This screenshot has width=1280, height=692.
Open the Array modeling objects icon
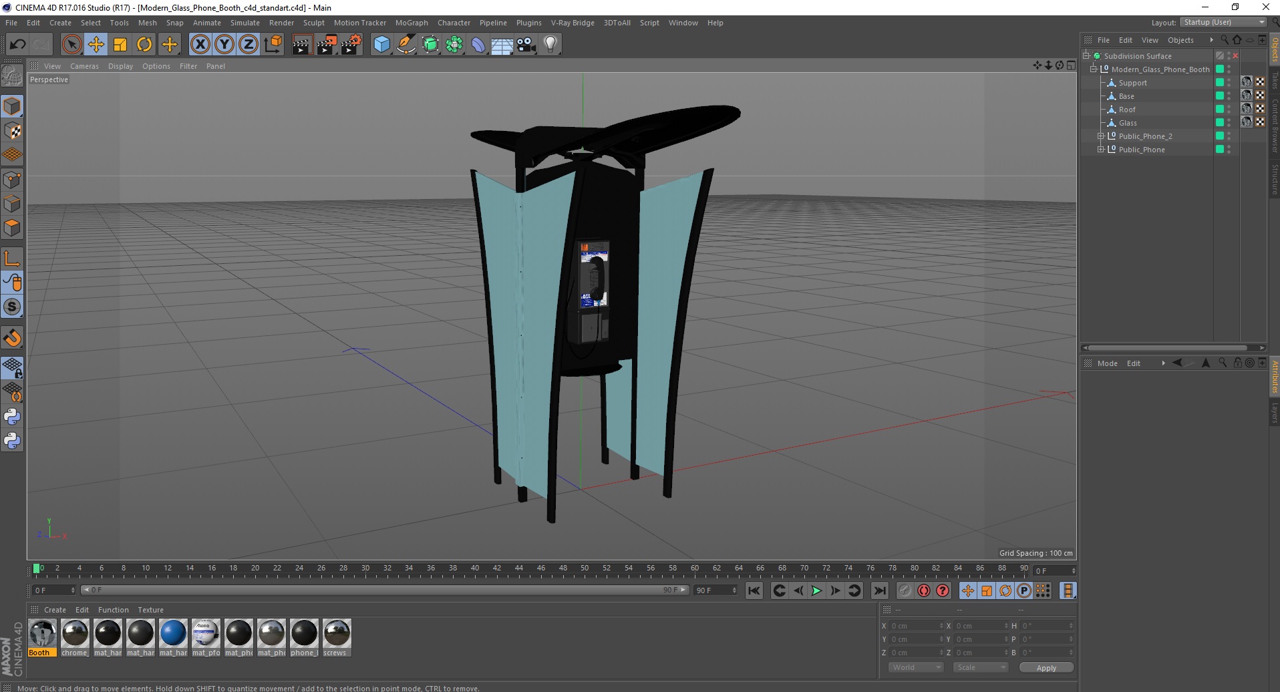pos(454,45)
